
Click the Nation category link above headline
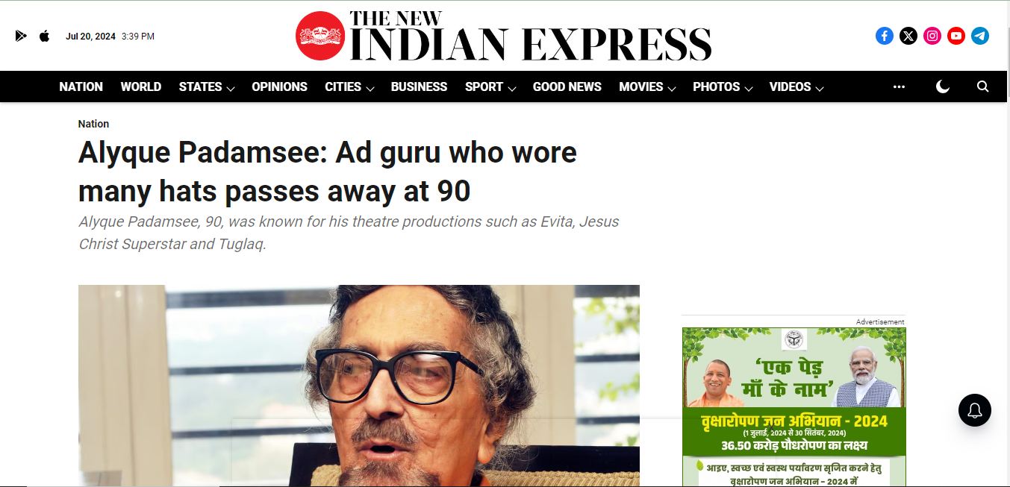point(93,124)
